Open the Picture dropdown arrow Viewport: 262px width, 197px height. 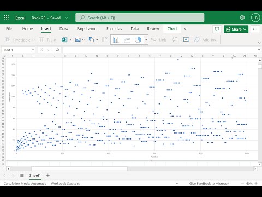point(84,40)
